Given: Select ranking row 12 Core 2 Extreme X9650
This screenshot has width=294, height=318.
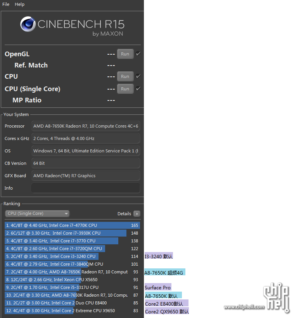Looking at the screenshot, I should [x=72, y=311].
